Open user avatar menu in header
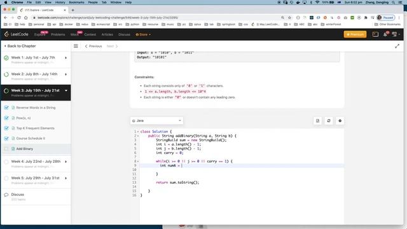Image resolution: width=407 pixels, height=229 pixels. (x=396, y=34)
